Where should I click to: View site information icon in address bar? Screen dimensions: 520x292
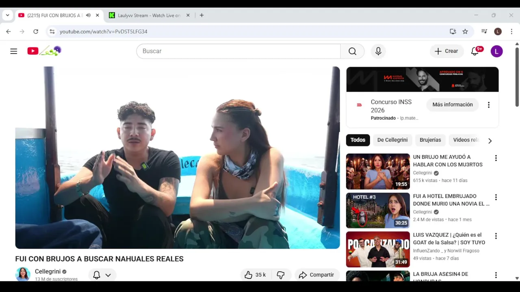point(52,31)
